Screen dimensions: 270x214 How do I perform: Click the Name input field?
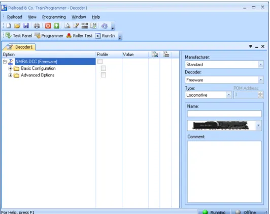(x=224, y=114)
